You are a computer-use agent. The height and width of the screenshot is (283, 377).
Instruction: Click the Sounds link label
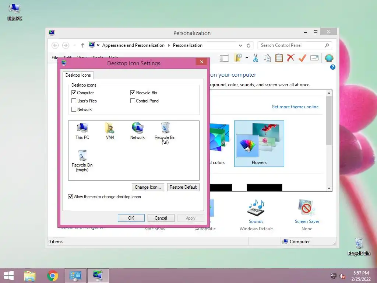click(256, 221)
